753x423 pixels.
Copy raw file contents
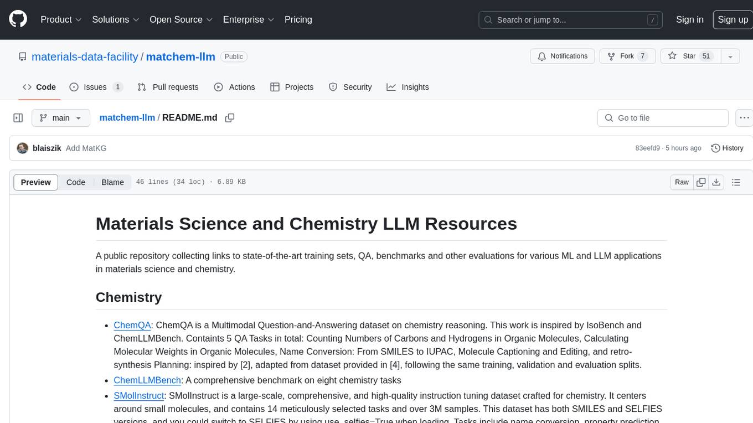(701, 182)
